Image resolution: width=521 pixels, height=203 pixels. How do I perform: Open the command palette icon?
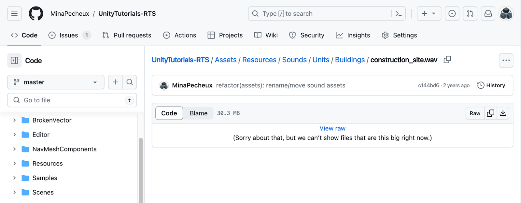pyautogui.click(x=398, y=14)
